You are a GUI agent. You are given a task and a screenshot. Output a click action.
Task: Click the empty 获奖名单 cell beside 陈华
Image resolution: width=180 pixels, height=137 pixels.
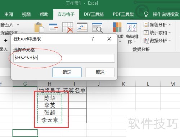pos(74,98)
